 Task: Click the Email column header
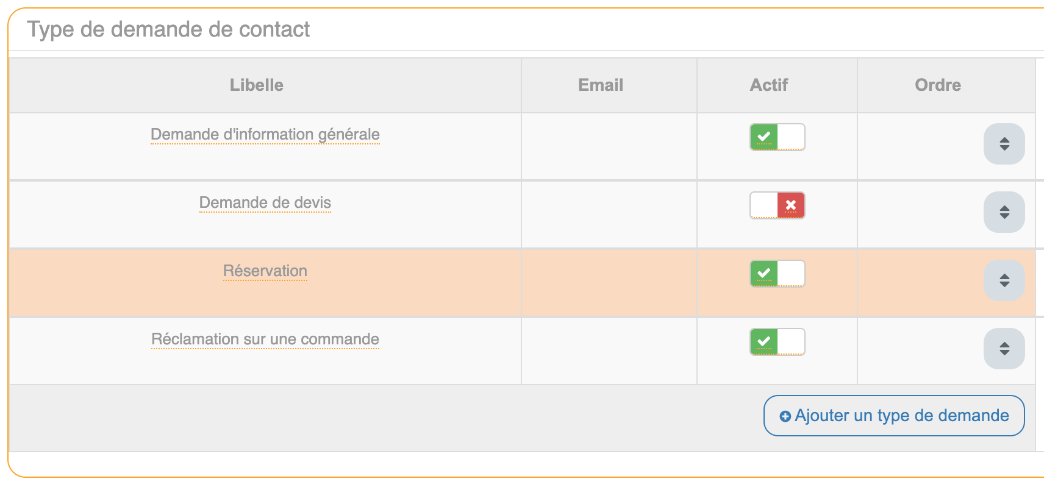pyautogui.click(x=601, y=85)
